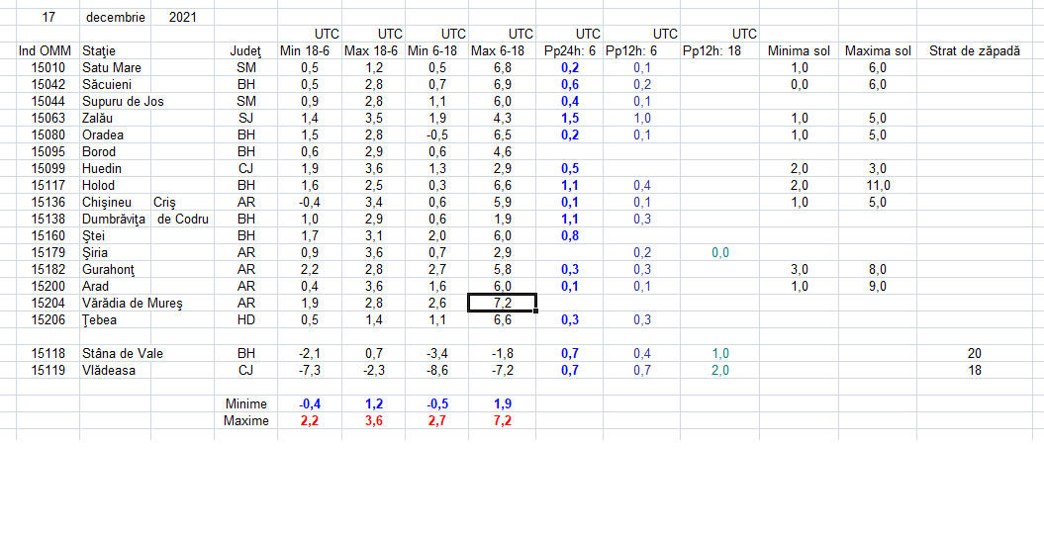Select the 'HD' county cell
Viewport: 1044px width, 534px height.
click(x=245, y=319)
